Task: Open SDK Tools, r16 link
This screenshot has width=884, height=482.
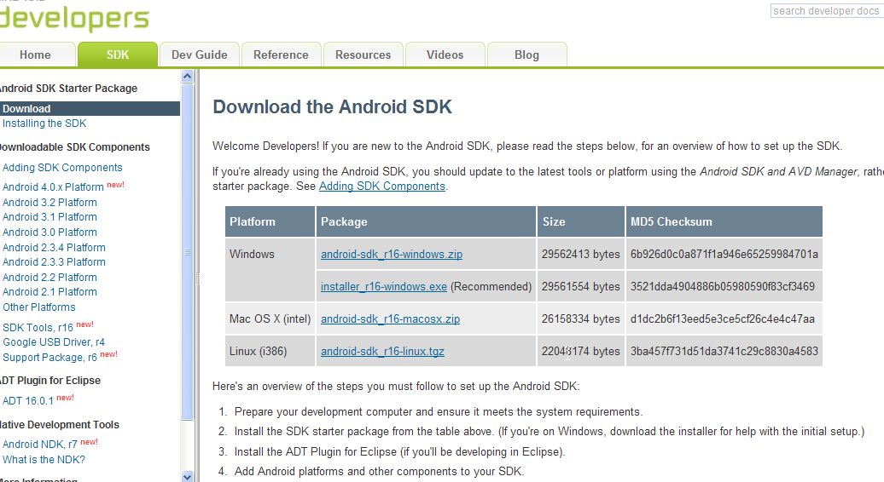Action: click(38, 327)
